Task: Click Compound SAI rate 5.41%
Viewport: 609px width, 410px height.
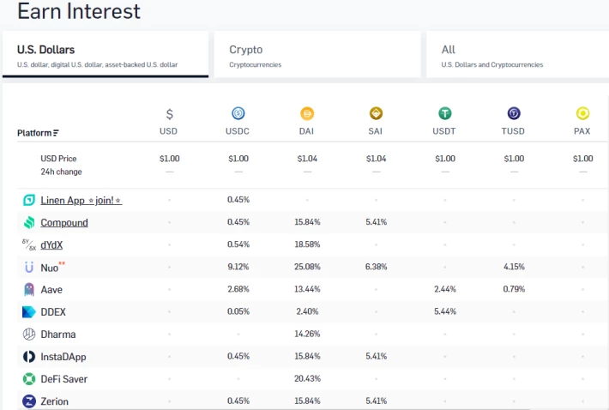Action: pos(376,222)
